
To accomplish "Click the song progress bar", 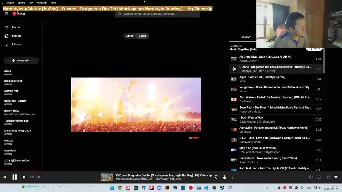I will tap(171, 171).
